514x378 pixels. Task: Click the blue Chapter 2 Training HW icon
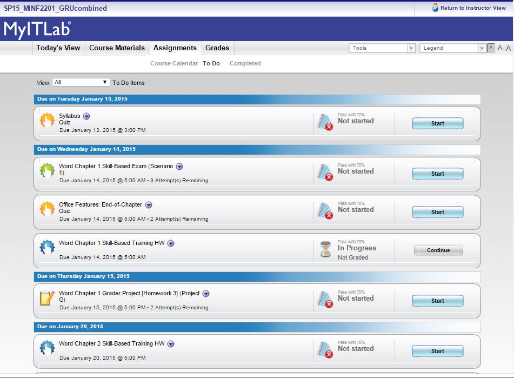pyautogui.click(x=47, y=348)
